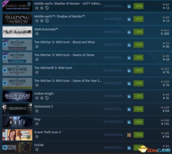Click the SteamOS icon under Shadow of Mordor GOTY
The width and height of the screenshot is (172, 154).
[x=47, y=8]
